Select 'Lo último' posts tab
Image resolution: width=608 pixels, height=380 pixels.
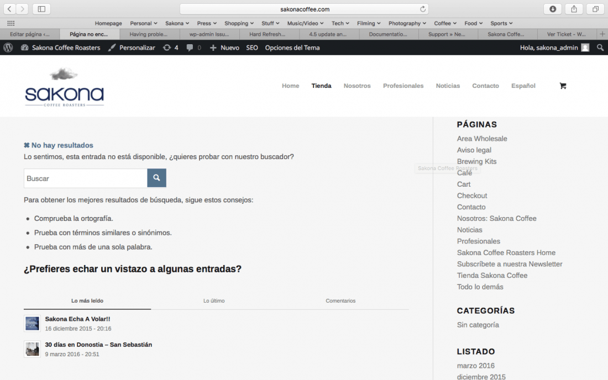(x=214, y=300)
